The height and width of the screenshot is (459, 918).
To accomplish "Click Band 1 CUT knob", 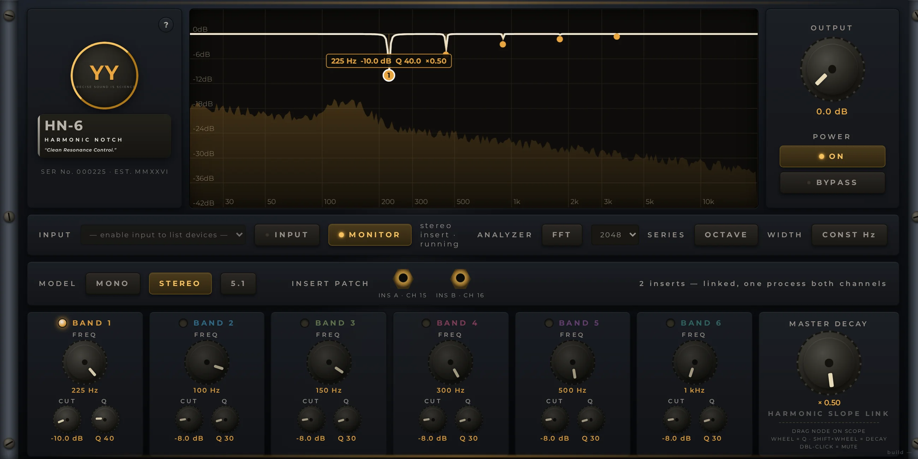I will (67, 419).
